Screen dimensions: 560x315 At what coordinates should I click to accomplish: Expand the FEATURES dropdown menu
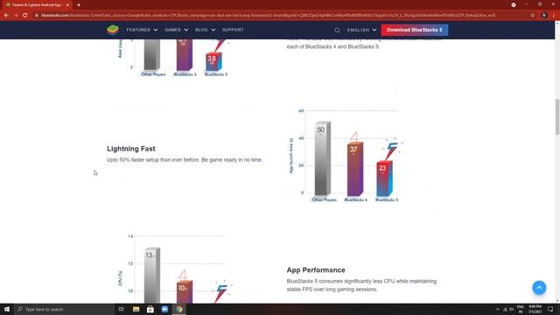[x=142, y=30]
